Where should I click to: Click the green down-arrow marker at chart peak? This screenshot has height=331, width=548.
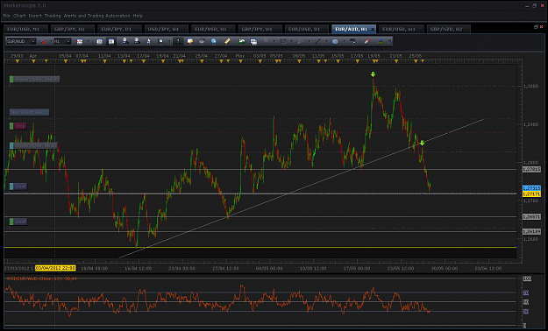(373, 74)
